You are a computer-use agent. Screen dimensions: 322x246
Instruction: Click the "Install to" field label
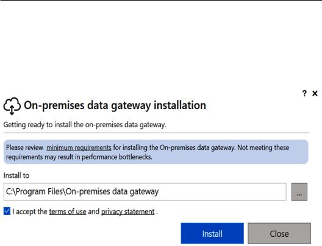(x=16, y=175)
